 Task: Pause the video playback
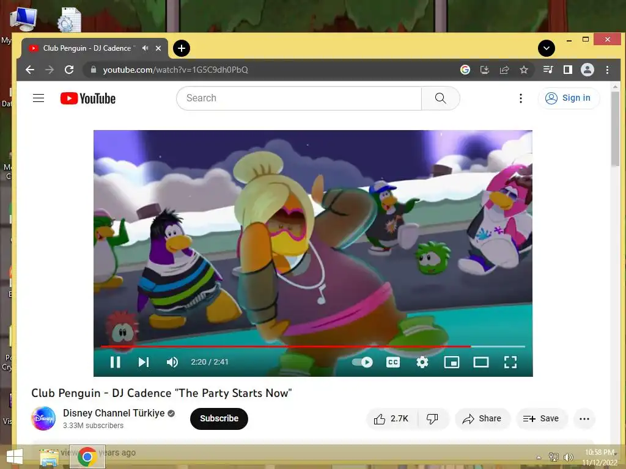click(116, 362)
